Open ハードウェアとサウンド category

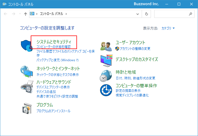click(x=54, y=82)
